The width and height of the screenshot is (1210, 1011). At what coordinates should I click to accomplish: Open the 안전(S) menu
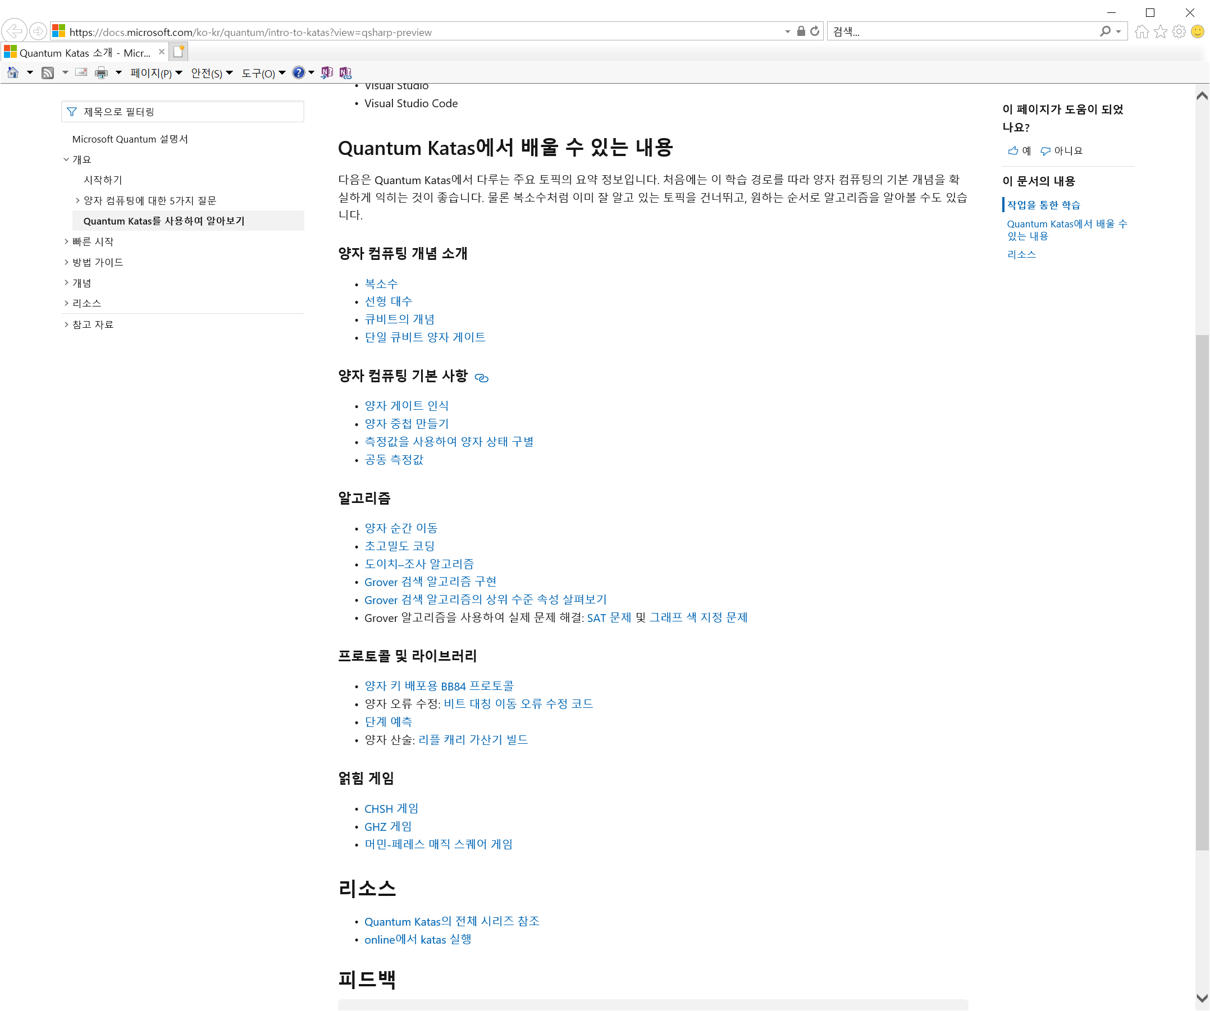pos(211,73)
